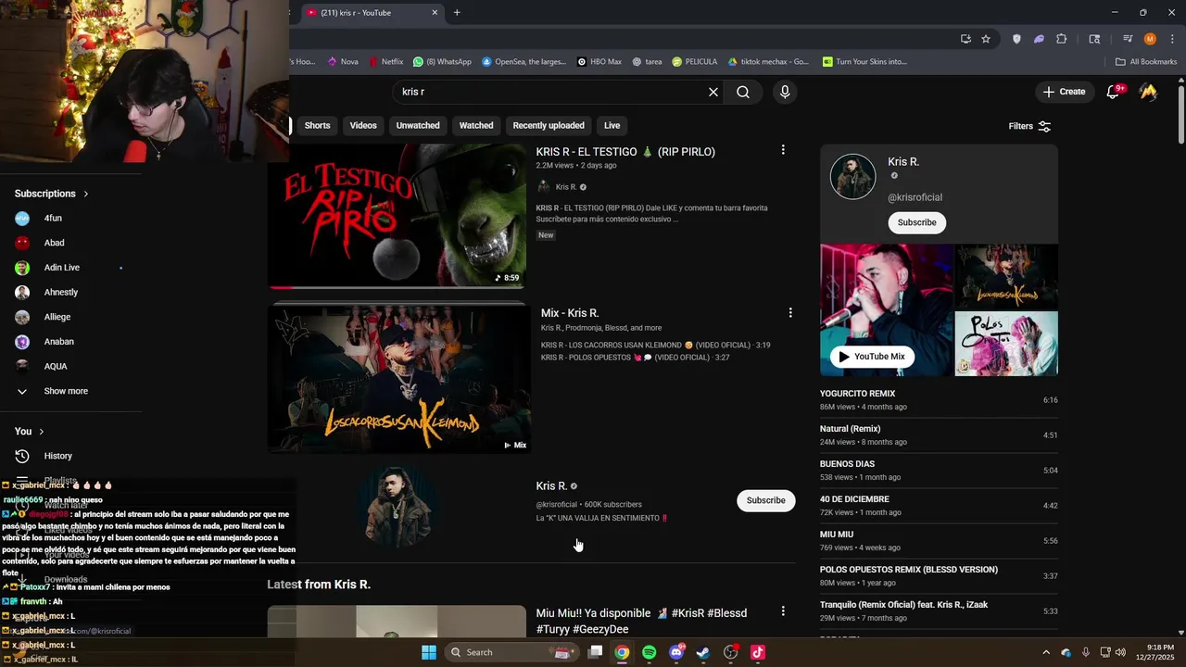Screen dimensions: 1186x667
Task: Clear the search box with the X icon
Action: [x=713, y=92]
